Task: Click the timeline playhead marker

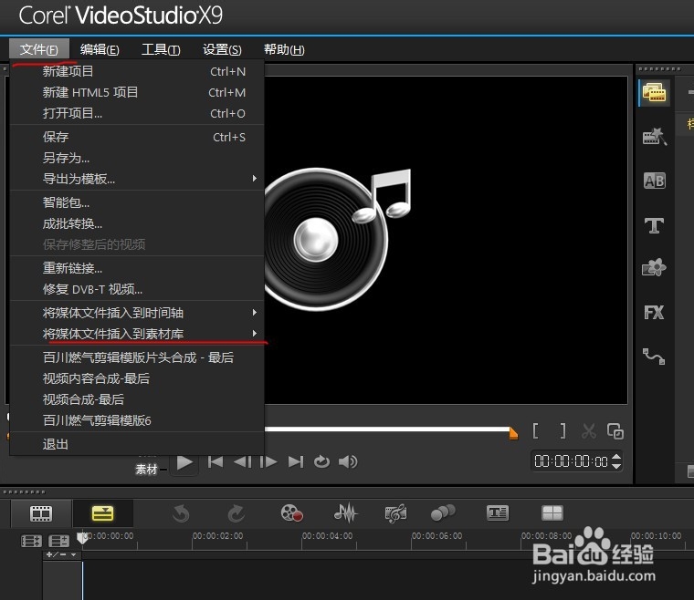Action: [82, 538]
